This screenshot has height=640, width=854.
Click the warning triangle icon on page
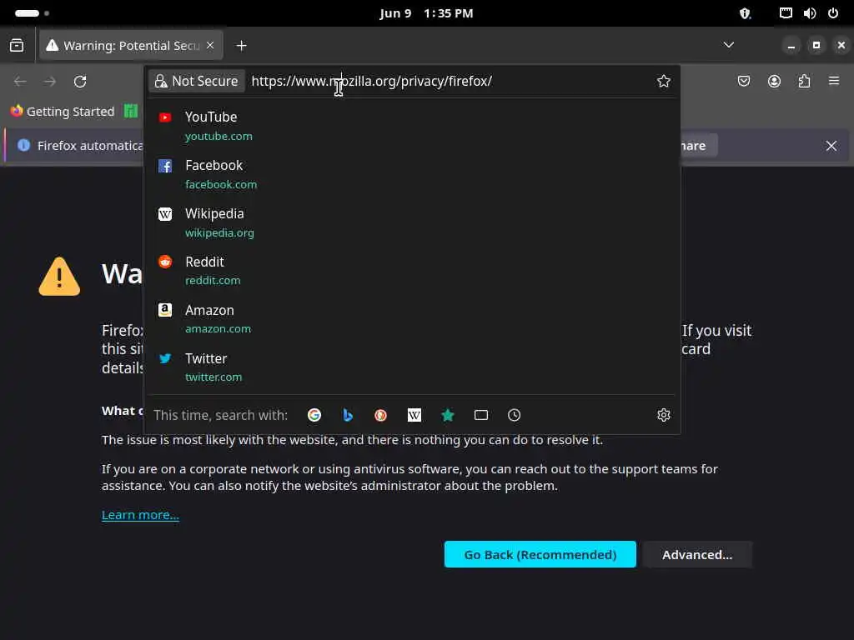[x=59, y=277]
